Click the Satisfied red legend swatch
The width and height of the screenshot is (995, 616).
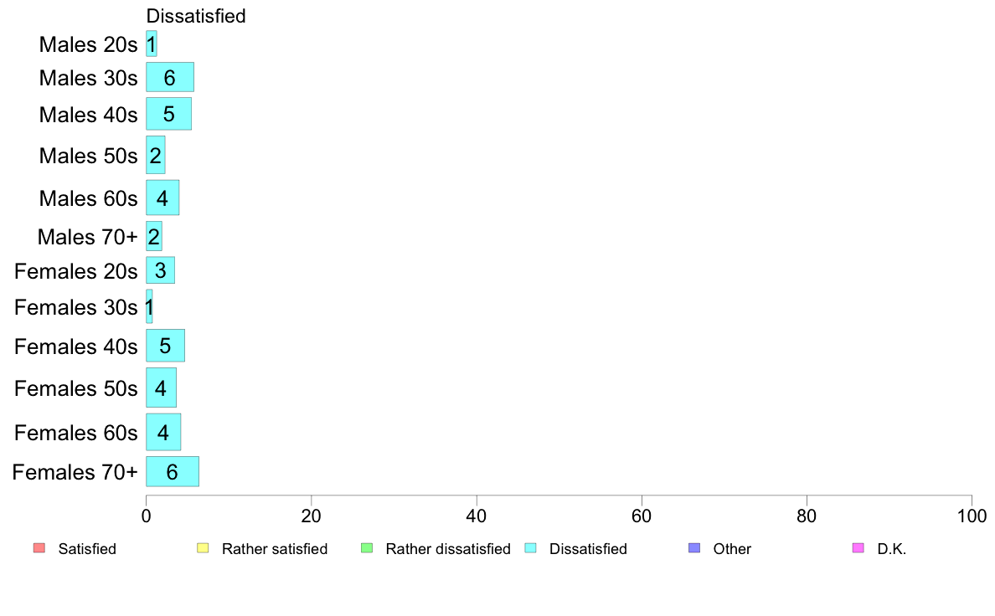[39, 548]
